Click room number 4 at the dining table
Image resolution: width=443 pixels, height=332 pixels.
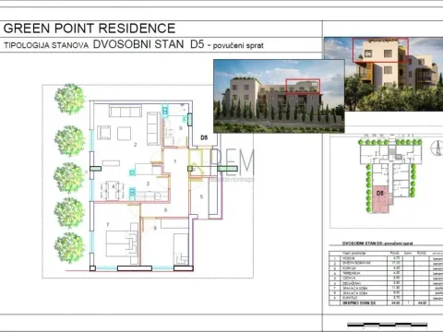click(x=114, y=186)
